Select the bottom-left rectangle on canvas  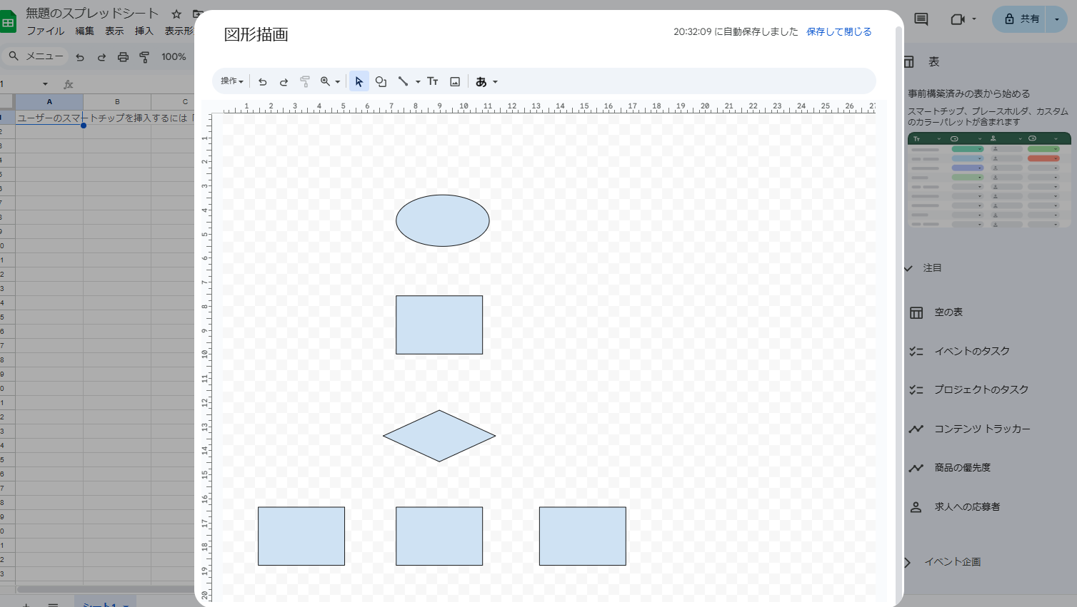(301, 536)
